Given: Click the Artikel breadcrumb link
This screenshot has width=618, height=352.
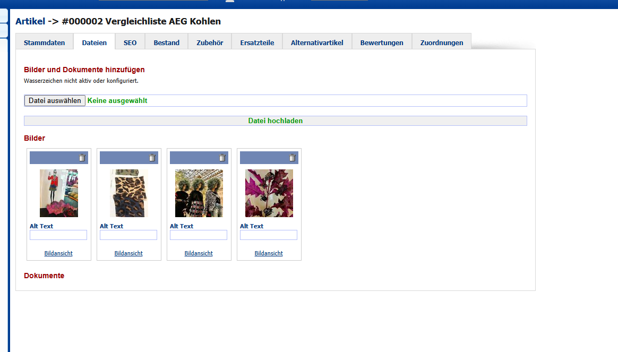Looking at the screenshot, I should (30, 21).
